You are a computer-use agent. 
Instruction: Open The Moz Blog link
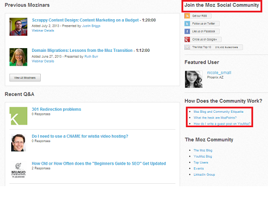pyautogui.click(x=203, y=151)
